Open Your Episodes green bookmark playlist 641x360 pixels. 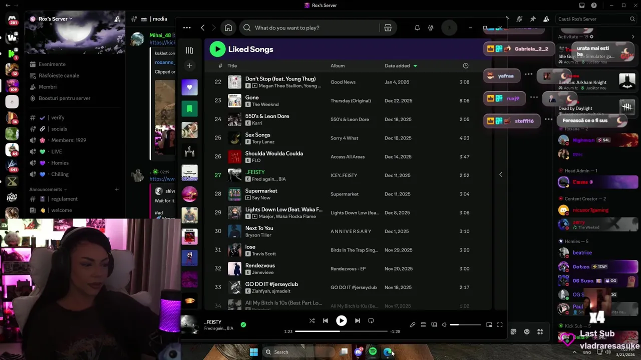tap(189, 108)
